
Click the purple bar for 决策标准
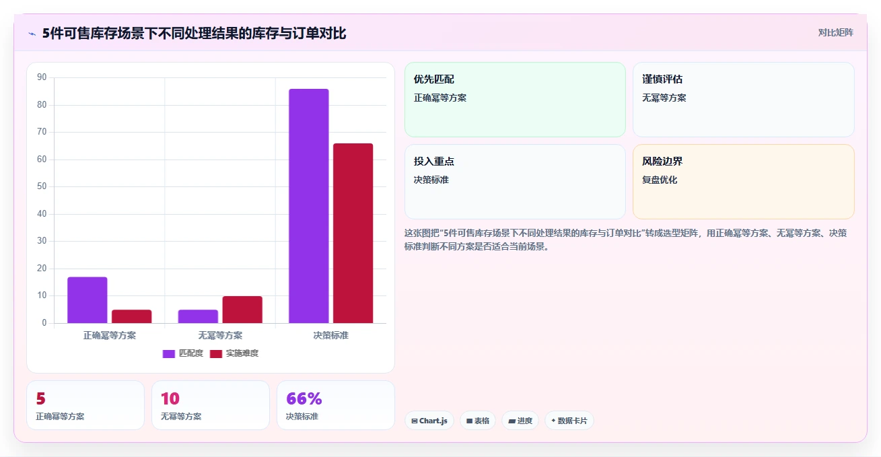click(309, 206)
